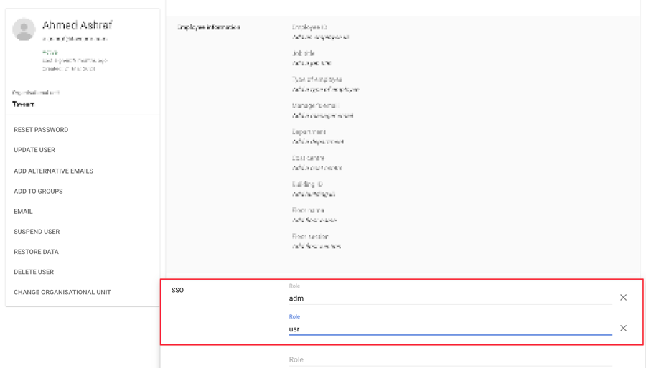646x368 pixels.
Task: Select the Update User action
Action: point(34,150)
